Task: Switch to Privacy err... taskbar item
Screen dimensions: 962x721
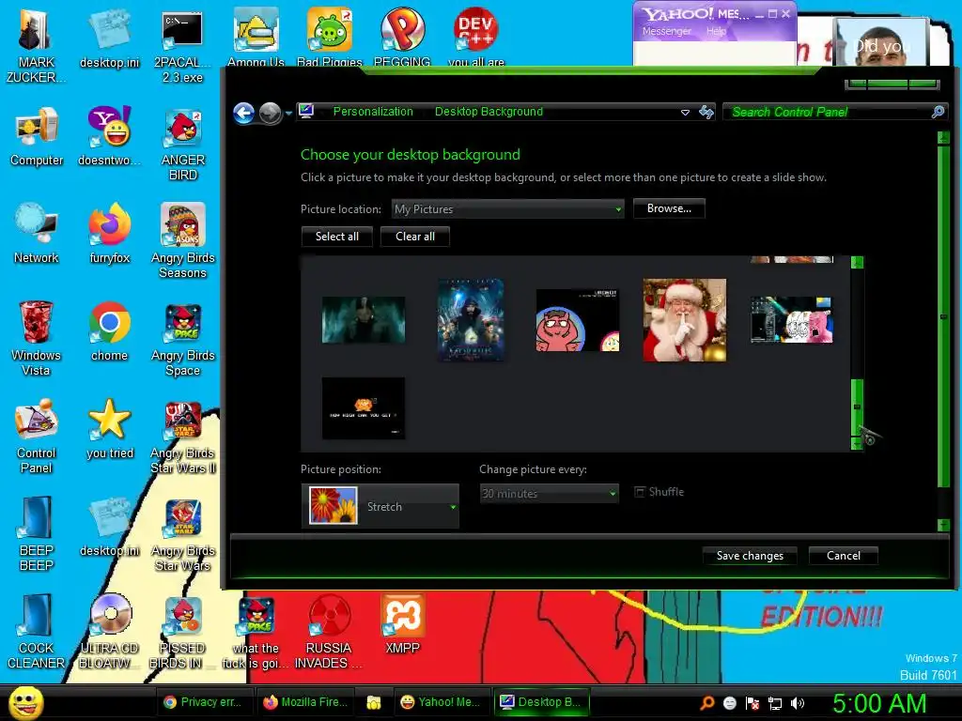Action: coord(203,702)
